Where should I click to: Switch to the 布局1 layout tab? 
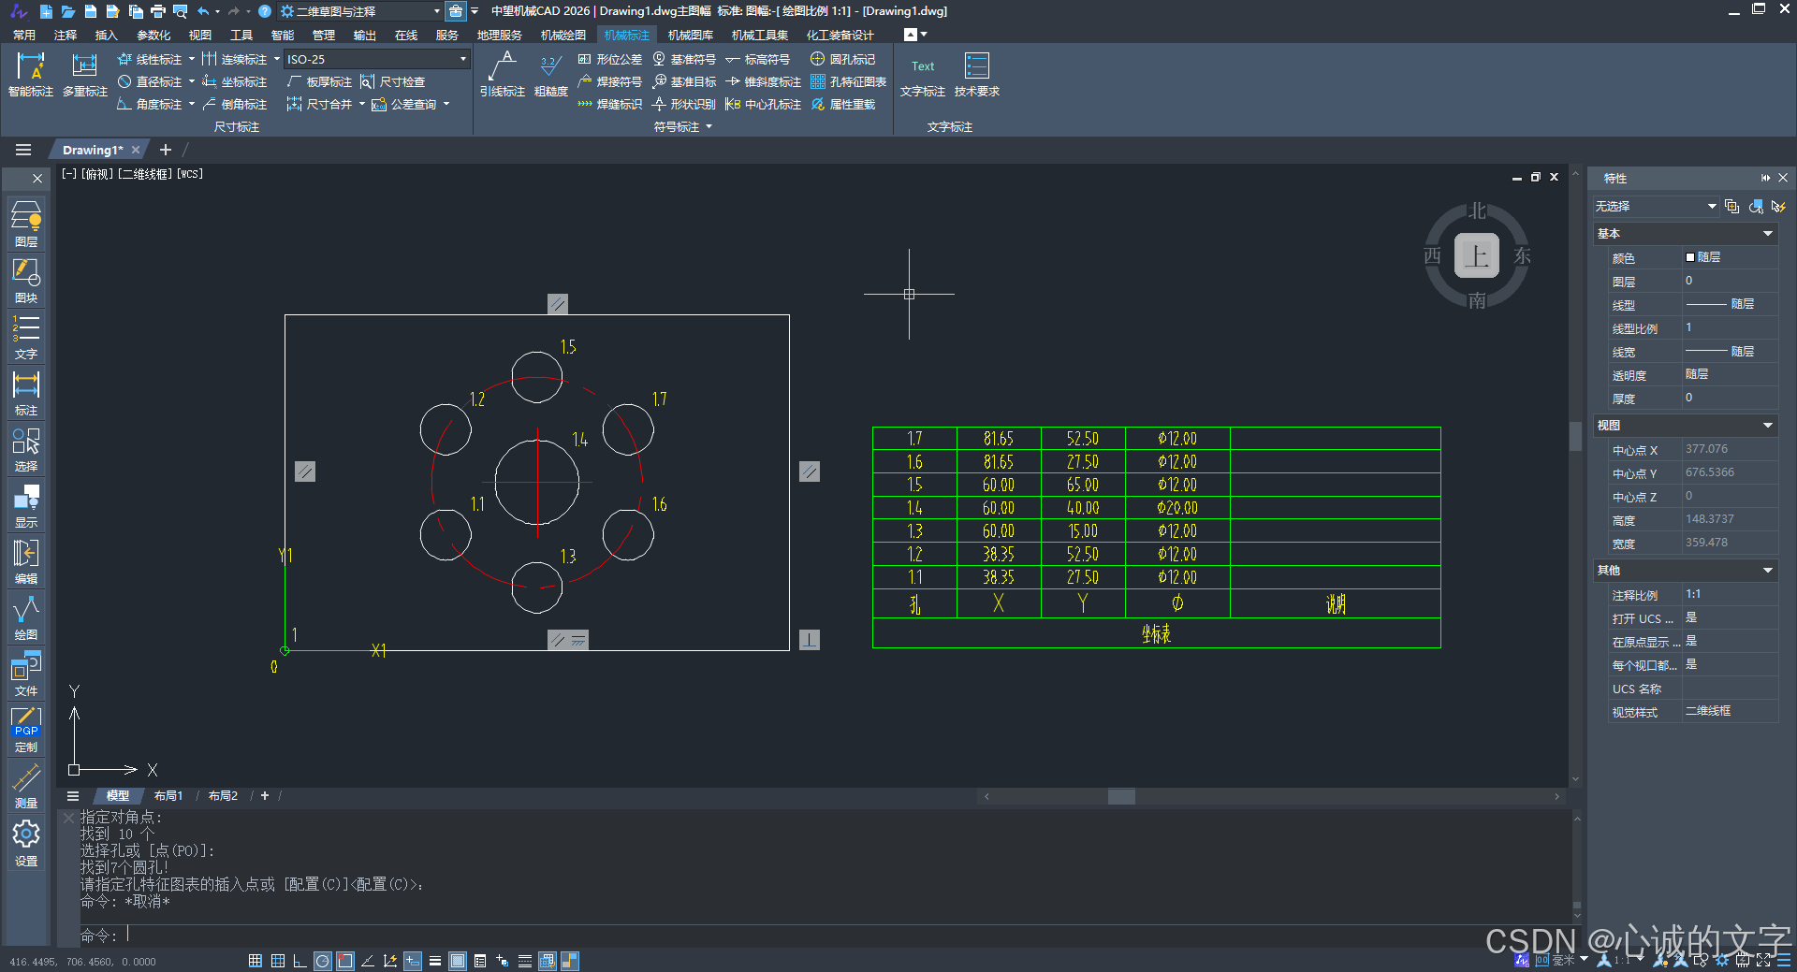[168, 796]
